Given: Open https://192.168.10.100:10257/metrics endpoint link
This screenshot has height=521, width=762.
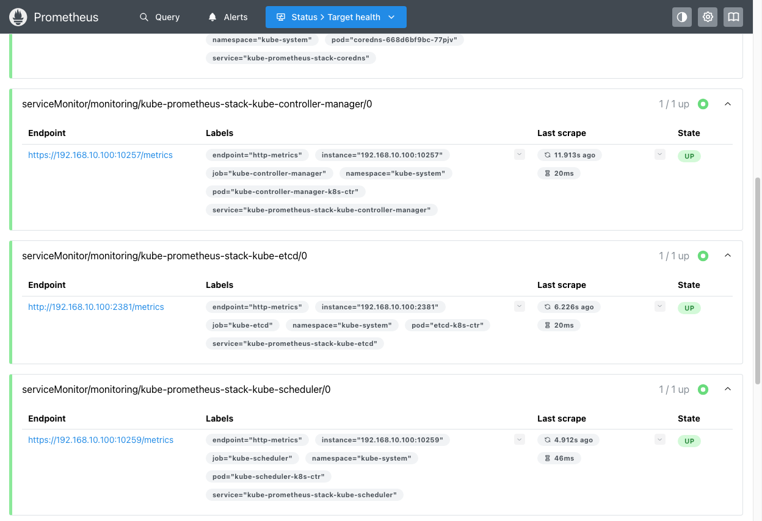Looking at the screenshot, I should pos(100,155).
